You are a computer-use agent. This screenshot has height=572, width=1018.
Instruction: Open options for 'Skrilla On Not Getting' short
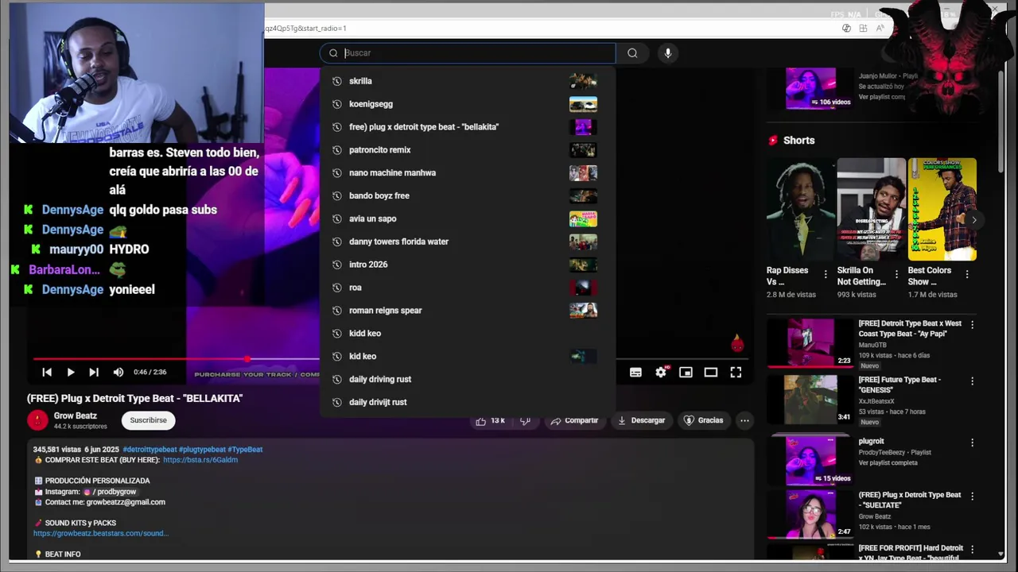point(896,275)
